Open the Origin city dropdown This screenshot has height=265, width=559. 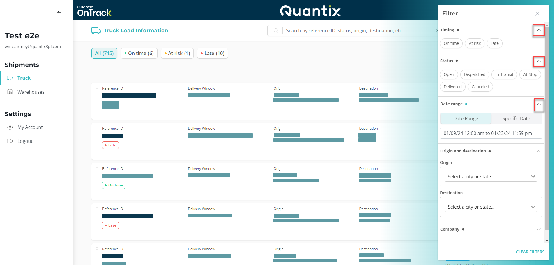click(491, 177)
